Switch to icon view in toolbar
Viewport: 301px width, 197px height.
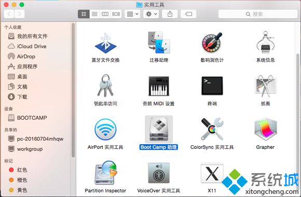click(84, 14)
